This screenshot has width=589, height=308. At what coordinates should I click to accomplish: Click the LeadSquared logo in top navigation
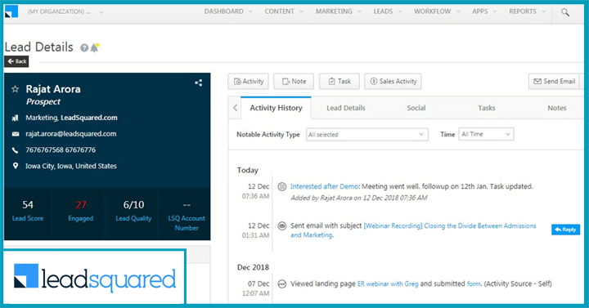(x=11, y=11)
